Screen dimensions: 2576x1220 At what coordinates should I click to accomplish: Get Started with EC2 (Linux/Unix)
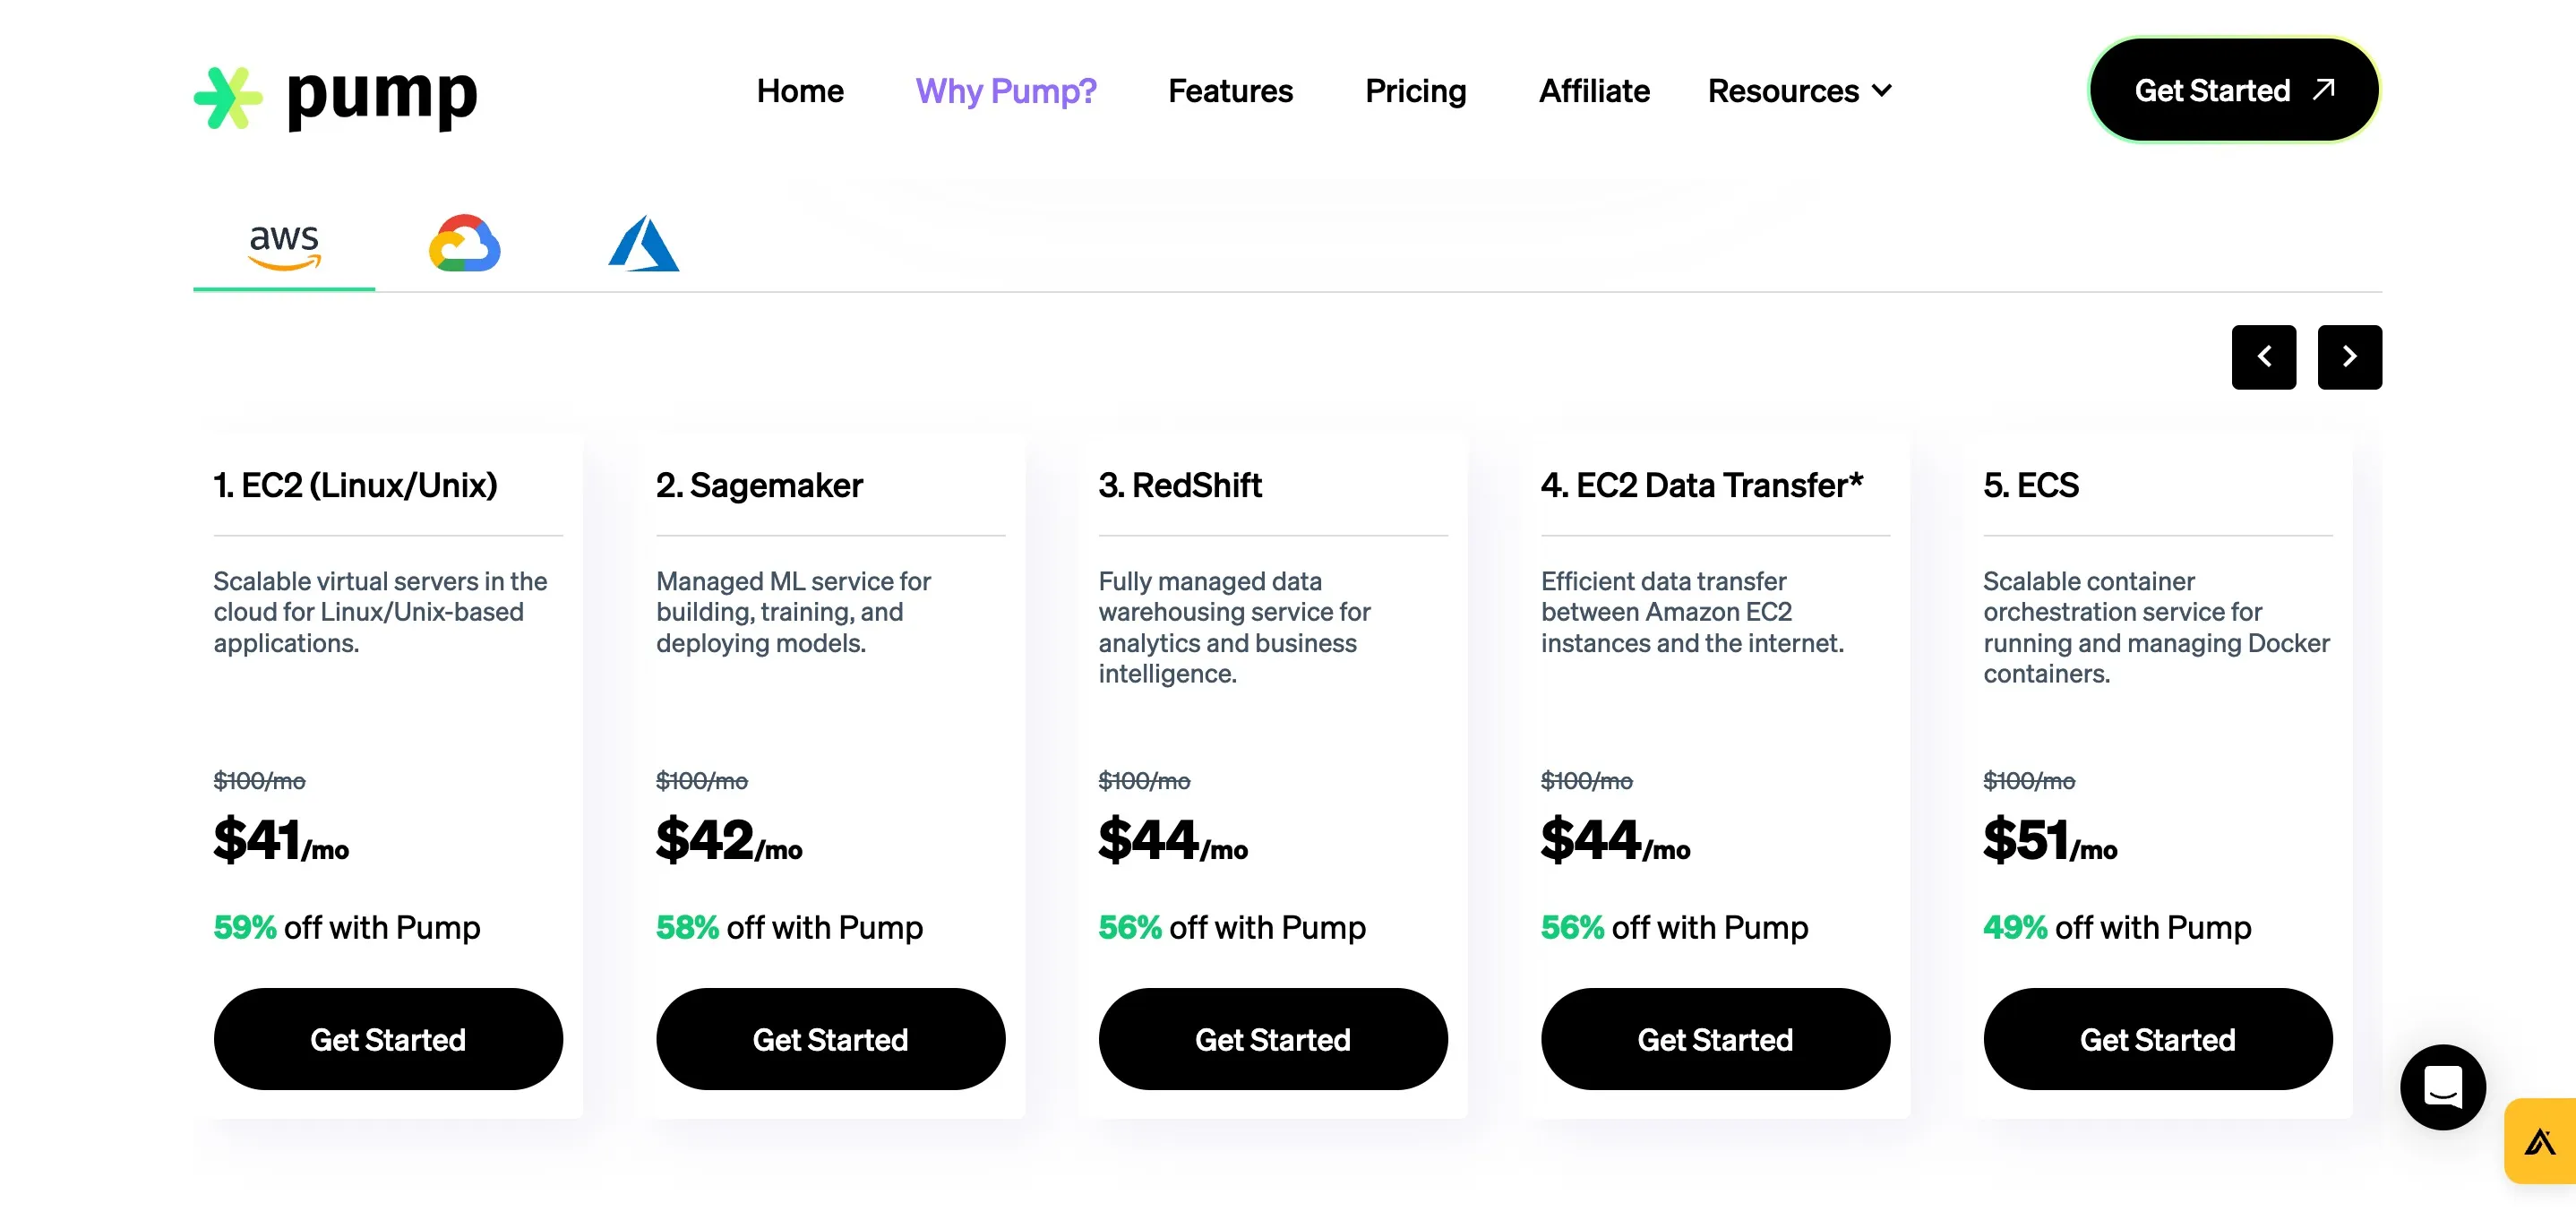coord(388,1039)
